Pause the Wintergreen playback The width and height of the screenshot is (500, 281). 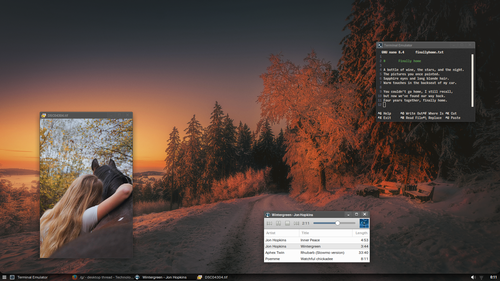(x=278, y=223)
